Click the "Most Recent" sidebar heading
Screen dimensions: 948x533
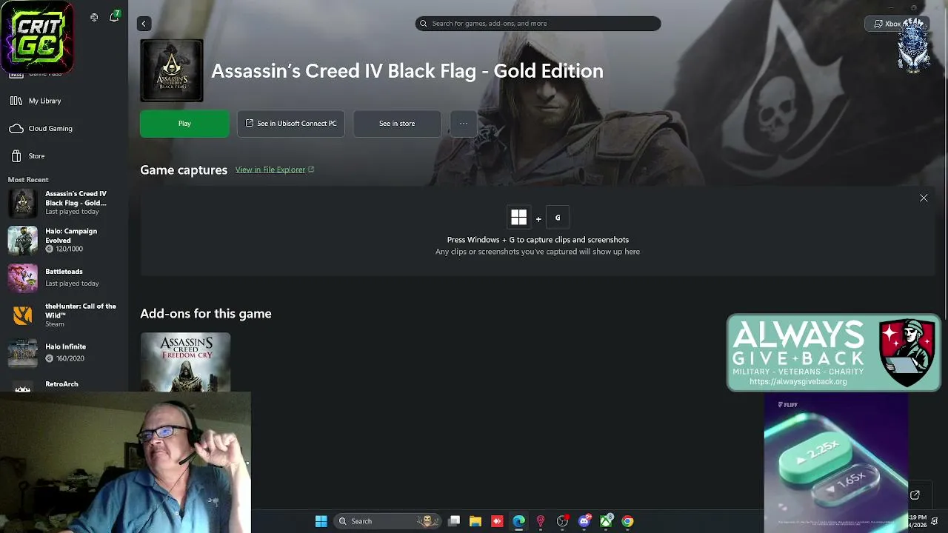[x=28, y=180]
